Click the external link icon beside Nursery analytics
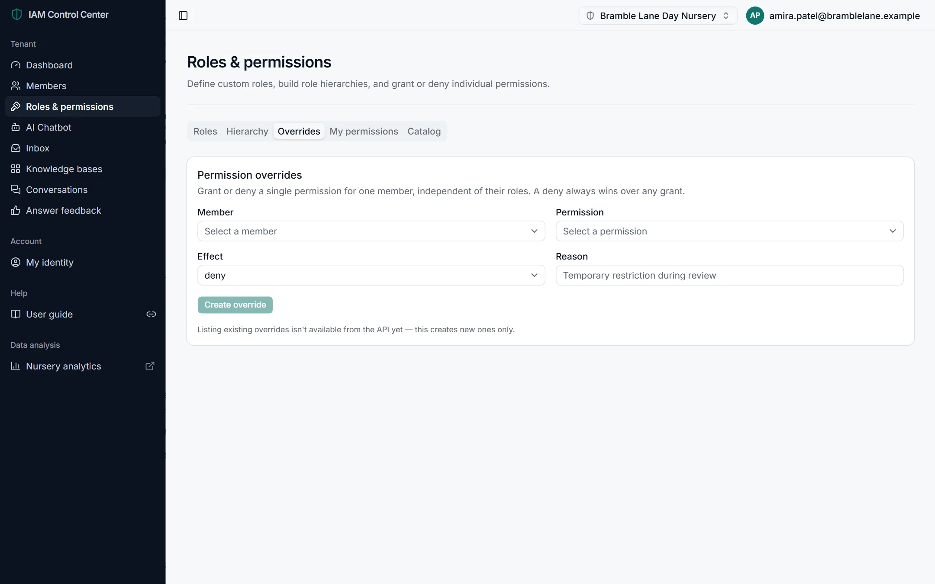This screenshot has height=584, width=935. pos(150,366)
